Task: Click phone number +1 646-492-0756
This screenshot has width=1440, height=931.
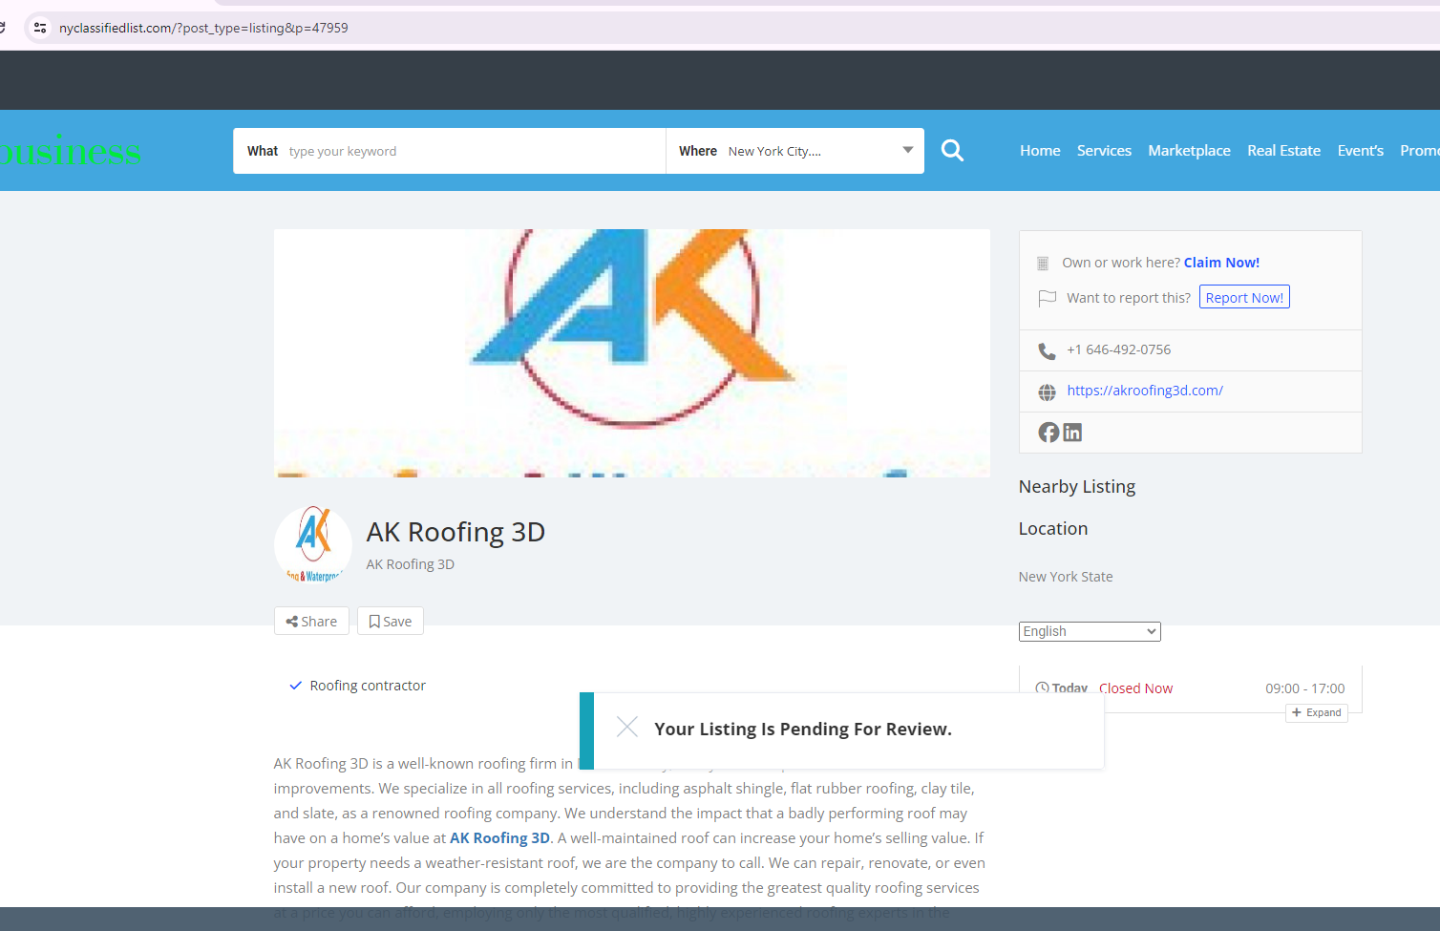Action: (1118, 349)
